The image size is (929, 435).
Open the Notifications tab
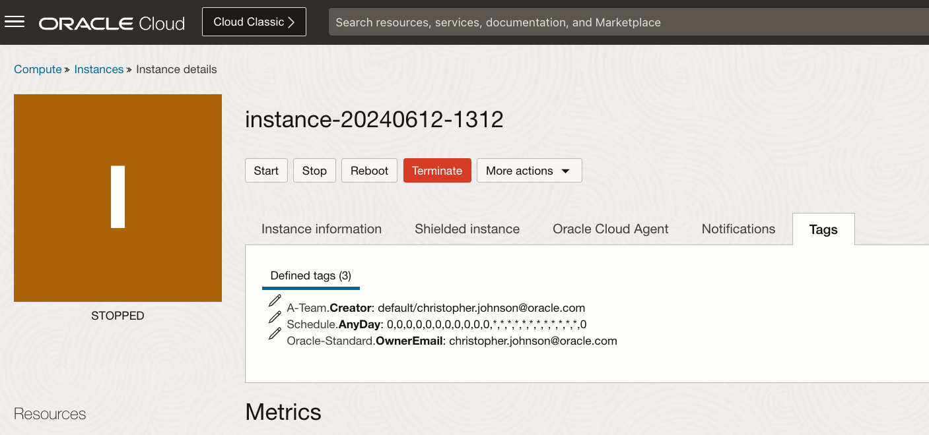point(738,229)
